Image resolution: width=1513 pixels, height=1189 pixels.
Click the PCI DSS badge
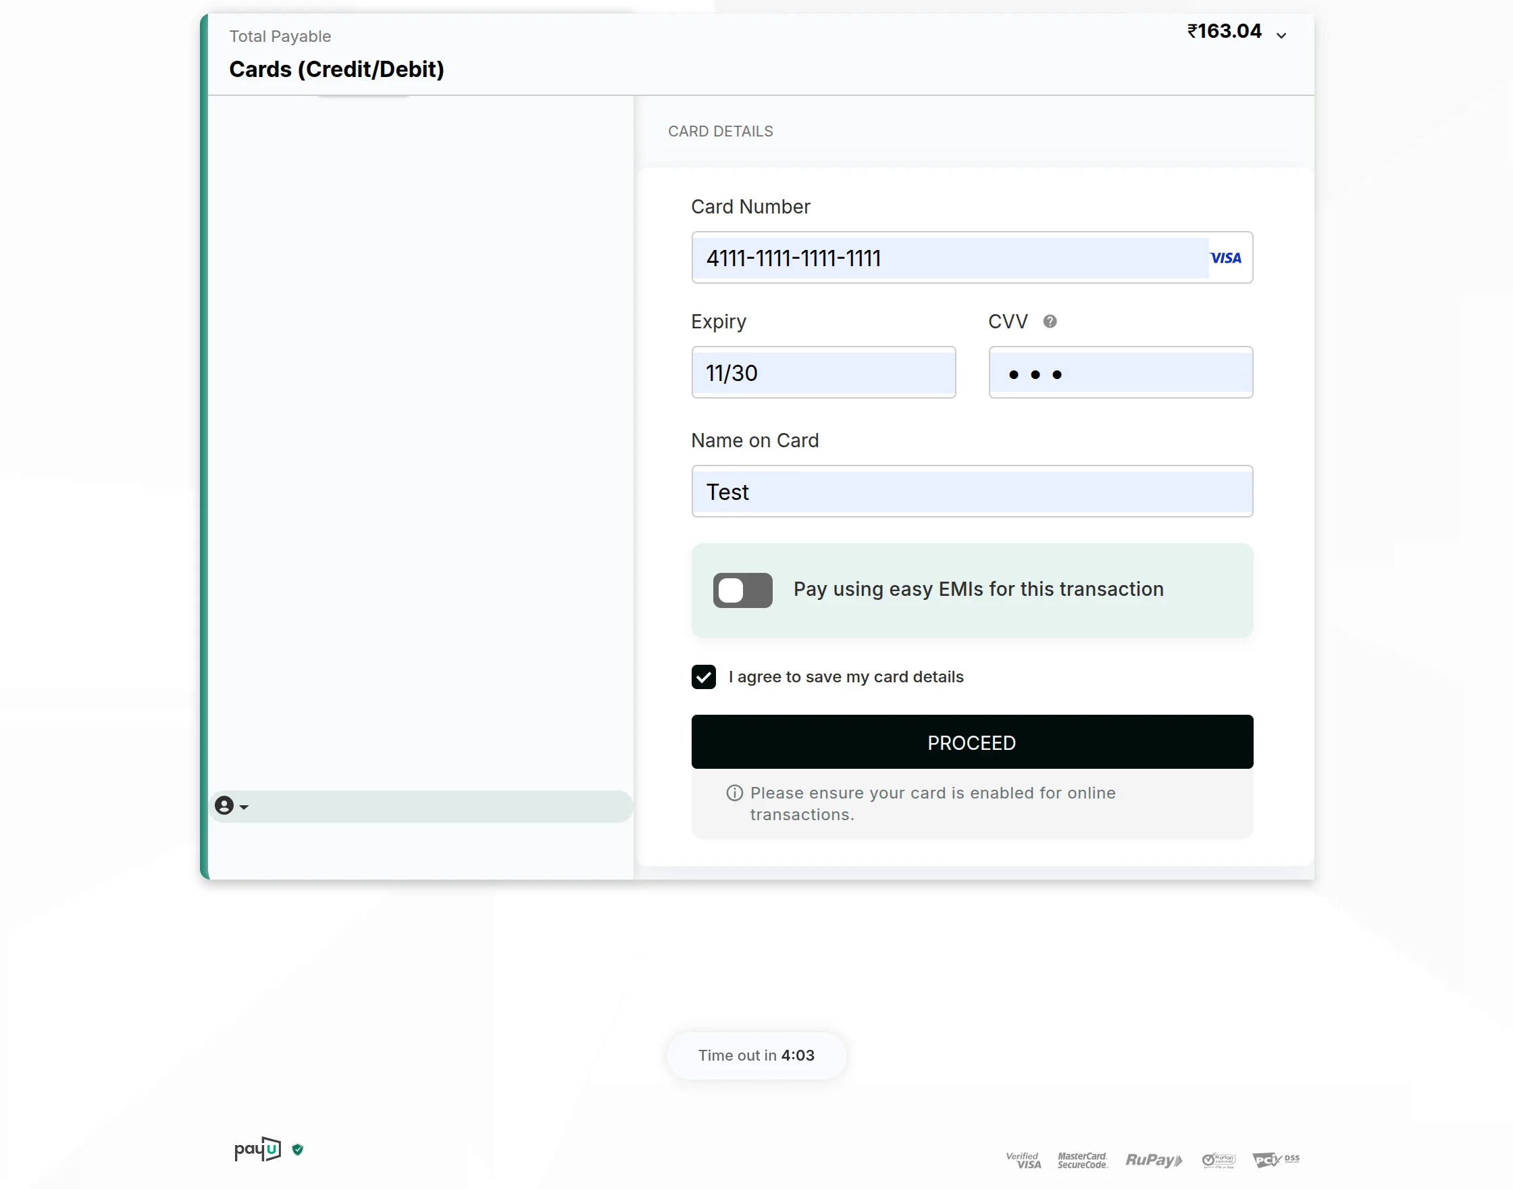point(1276,1159)
